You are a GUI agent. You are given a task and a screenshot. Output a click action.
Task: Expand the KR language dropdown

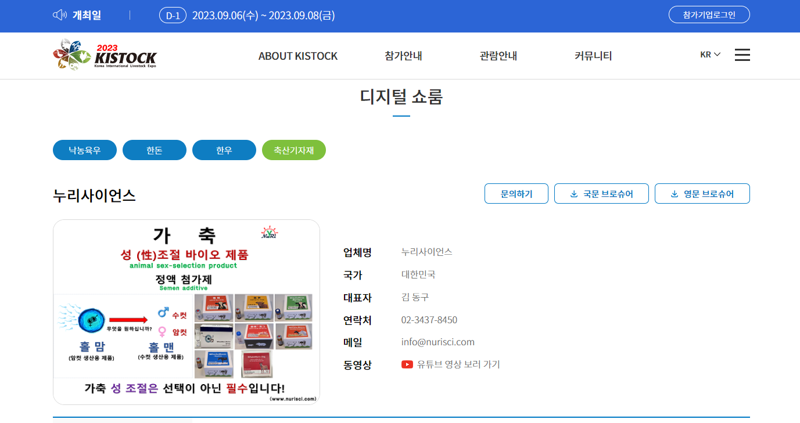711,55
